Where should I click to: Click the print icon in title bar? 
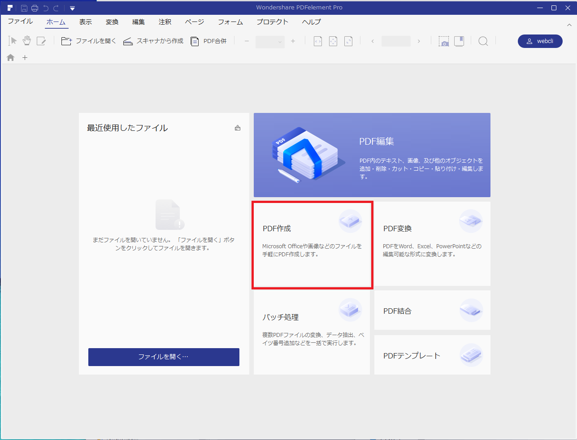click(x=35, y=8)
